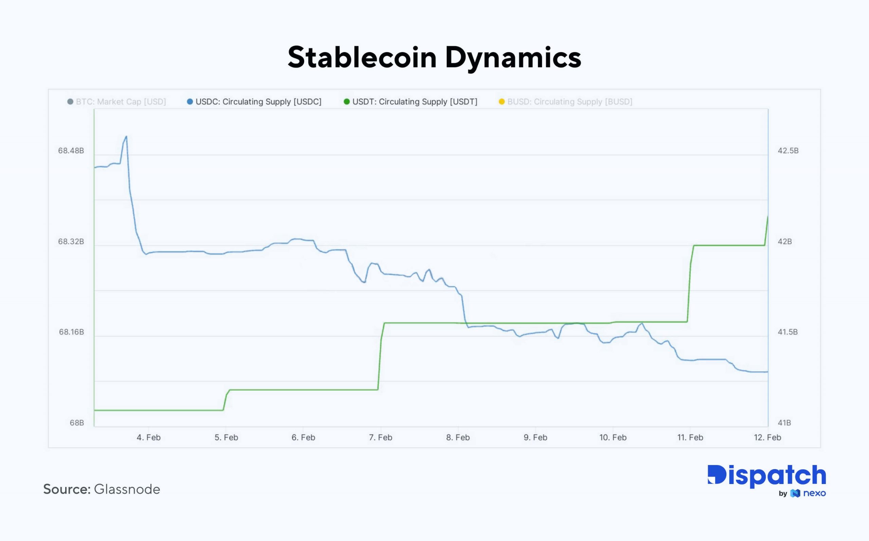Click the 42B right axis label
This screenshot has height=541, width=869.
coord(784,241)
